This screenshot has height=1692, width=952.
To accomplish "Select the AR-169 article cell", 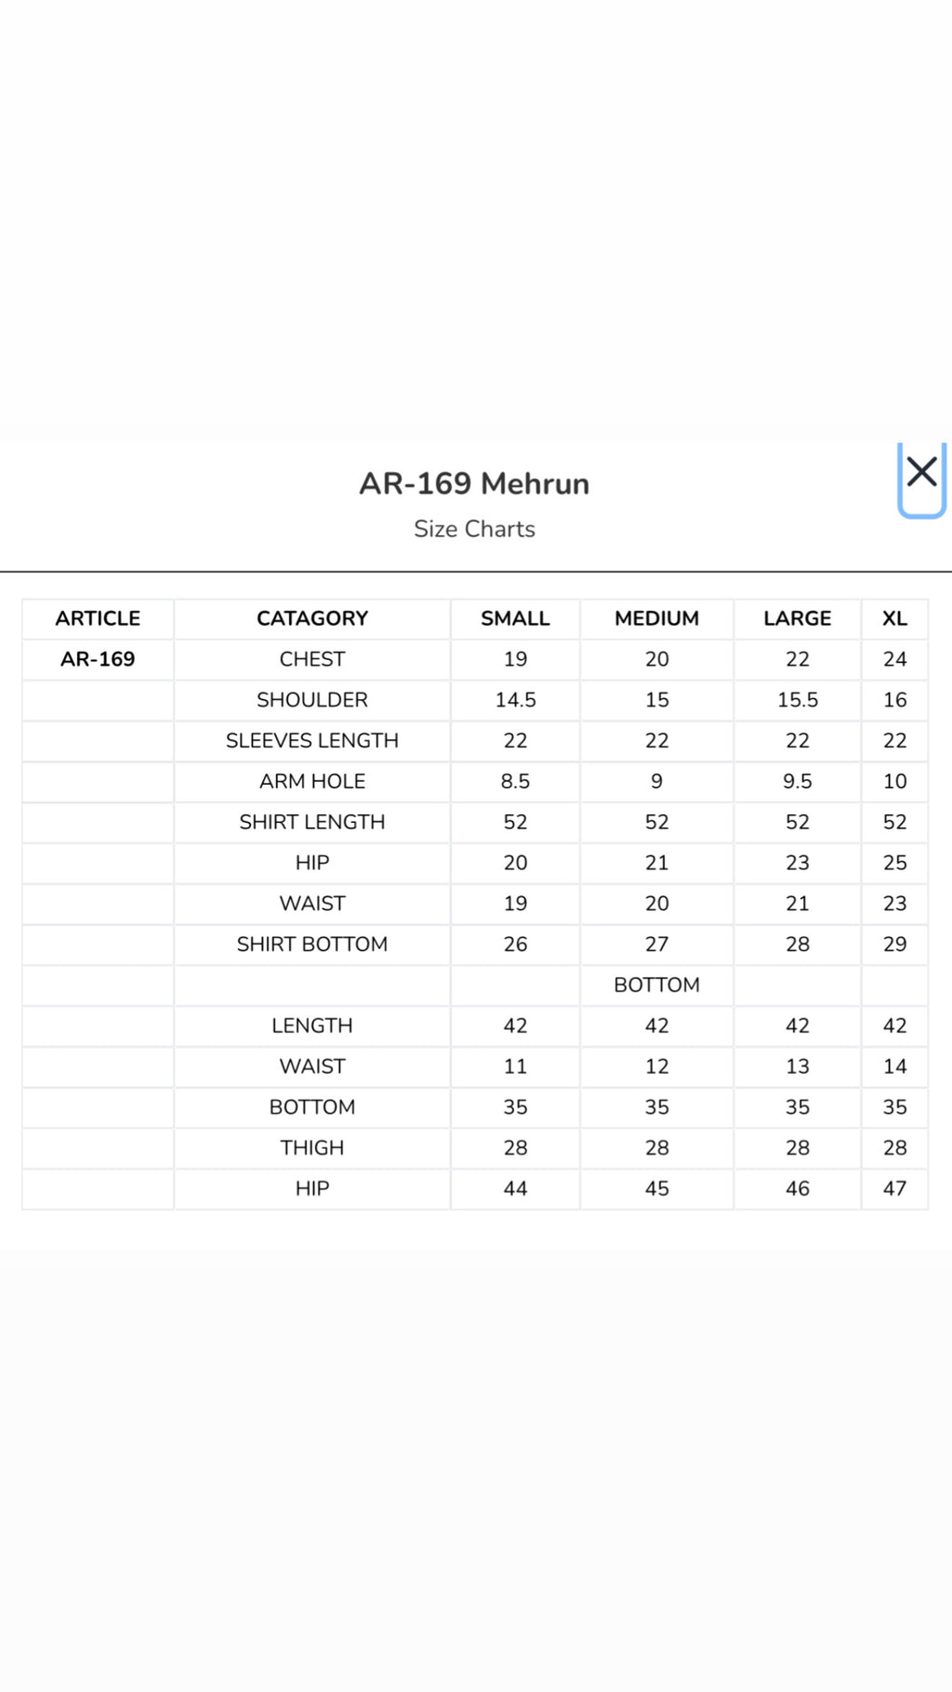I will (x=98, y=659).
